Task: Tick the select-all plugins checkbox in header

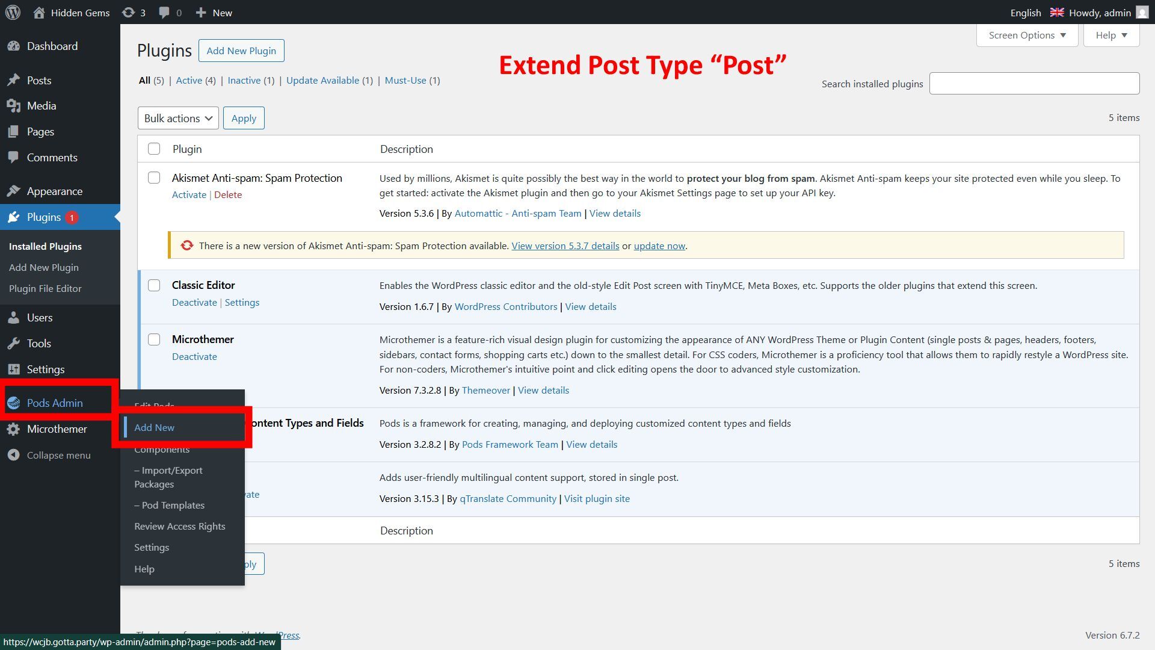Action: [154, 149]
